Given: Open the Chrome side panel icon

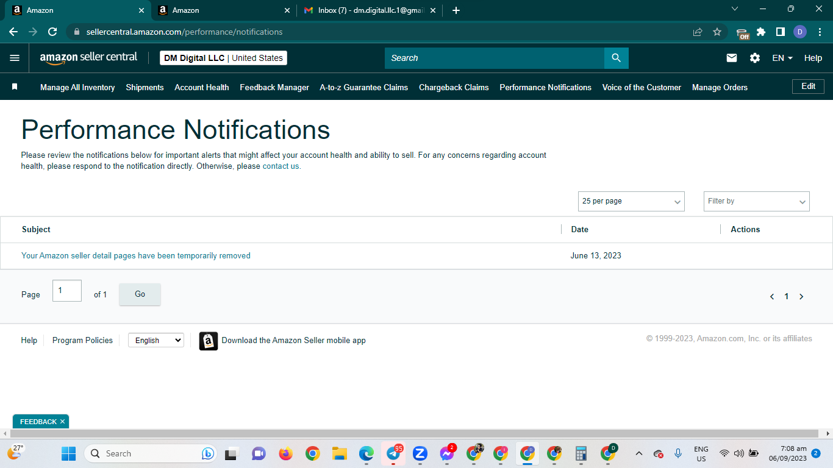Looking at the screenshot, I should tap(780, 32).
